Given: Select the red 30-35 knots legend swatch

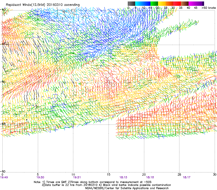Looking at the screenshot, I should click(x=177, y=4).
